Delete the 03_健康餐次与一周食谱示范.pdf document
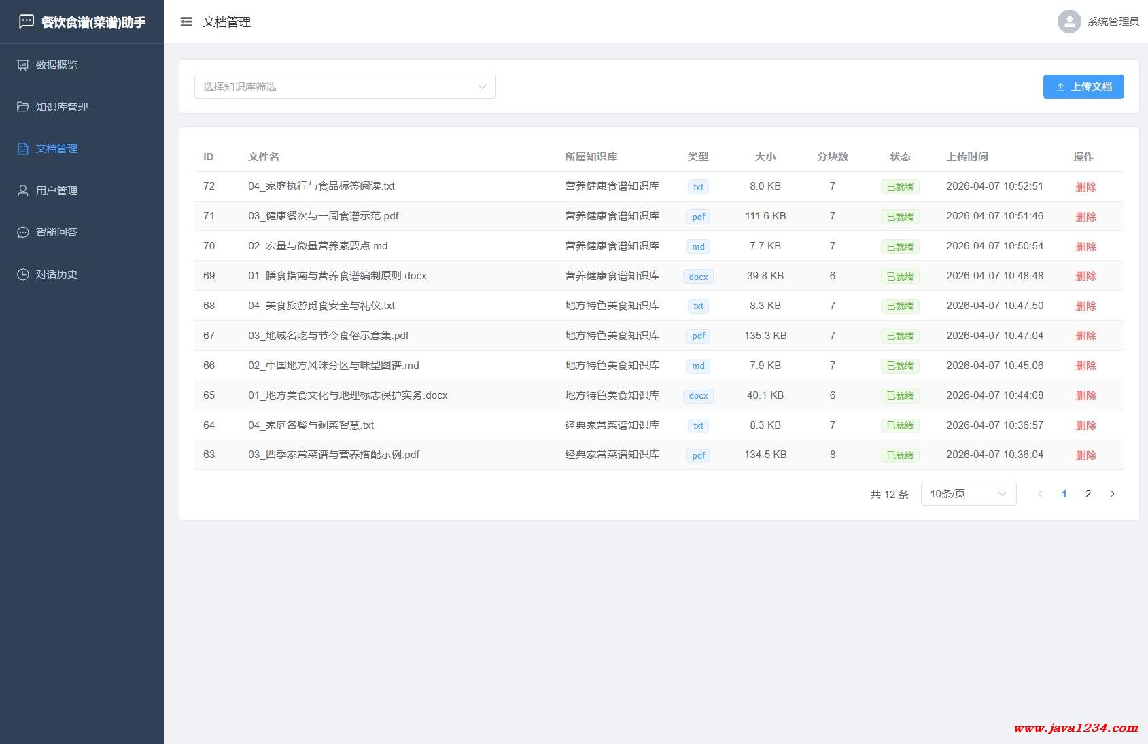 click(1085, 217)
